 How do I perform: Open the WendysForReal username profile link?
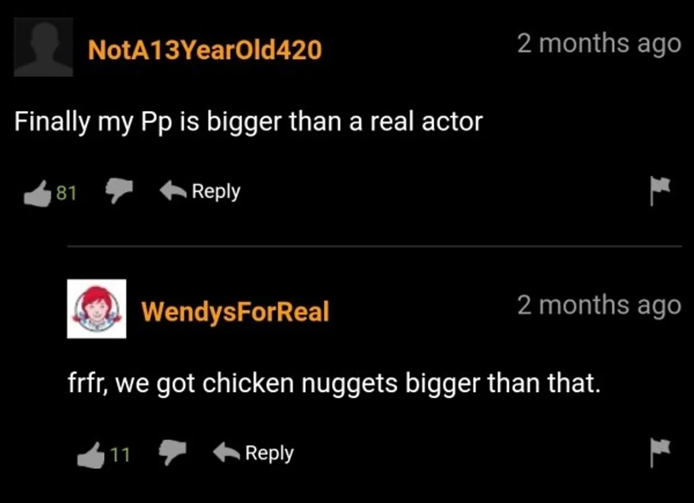(235, 312)
